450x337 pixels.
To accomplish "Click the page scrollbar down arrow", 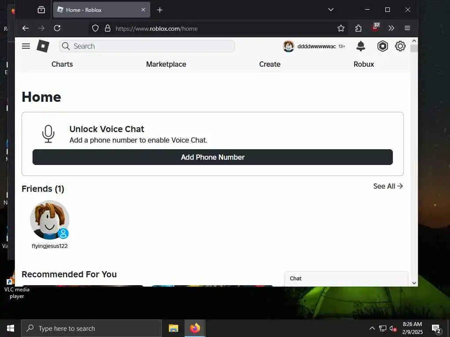I will point(414,283).
